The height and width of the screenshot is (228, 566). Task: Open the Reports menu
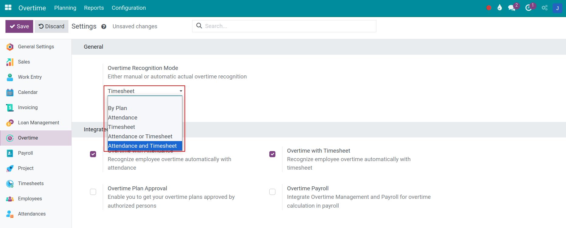tap(94, 8)
